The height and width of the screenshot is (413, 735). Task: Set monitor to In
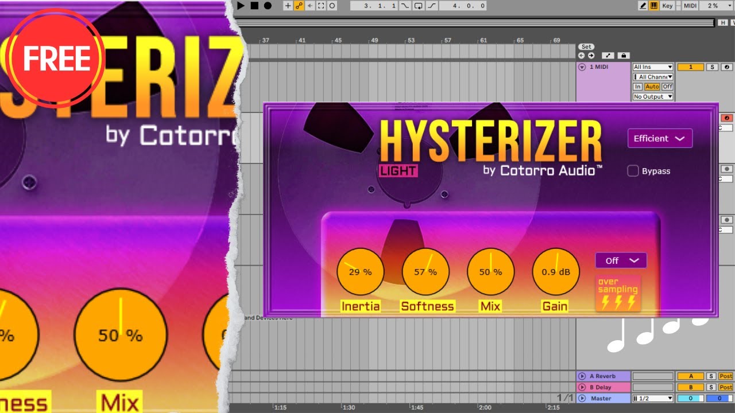(x=637, y=87)
